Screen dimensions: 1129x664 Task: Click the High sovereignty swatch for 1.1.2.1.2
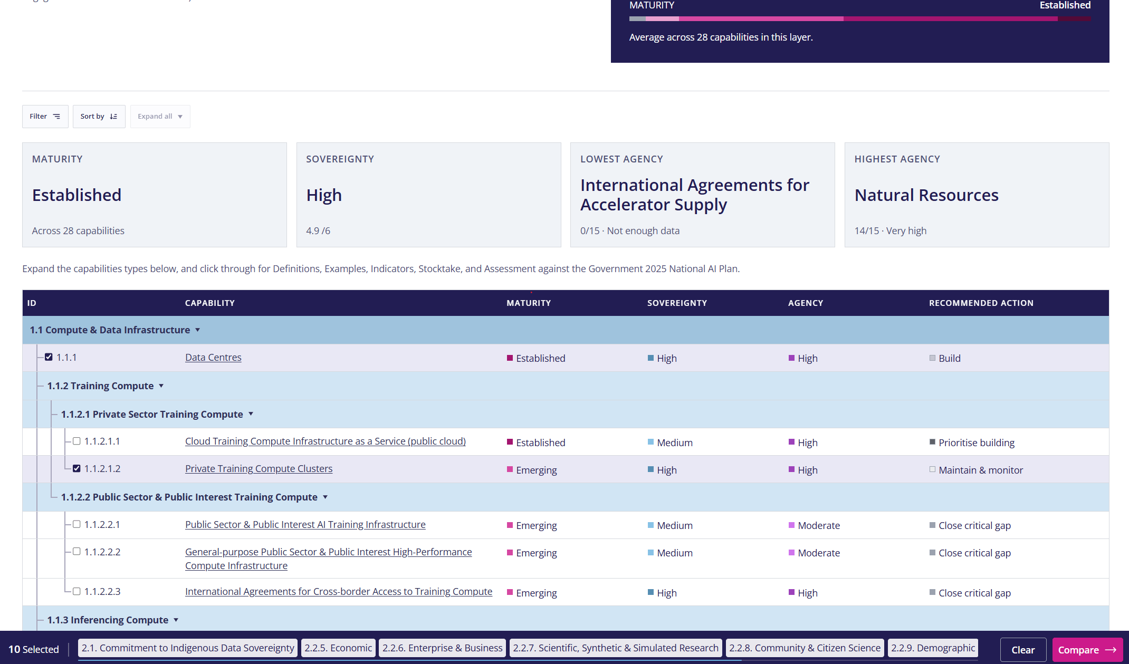651,469
